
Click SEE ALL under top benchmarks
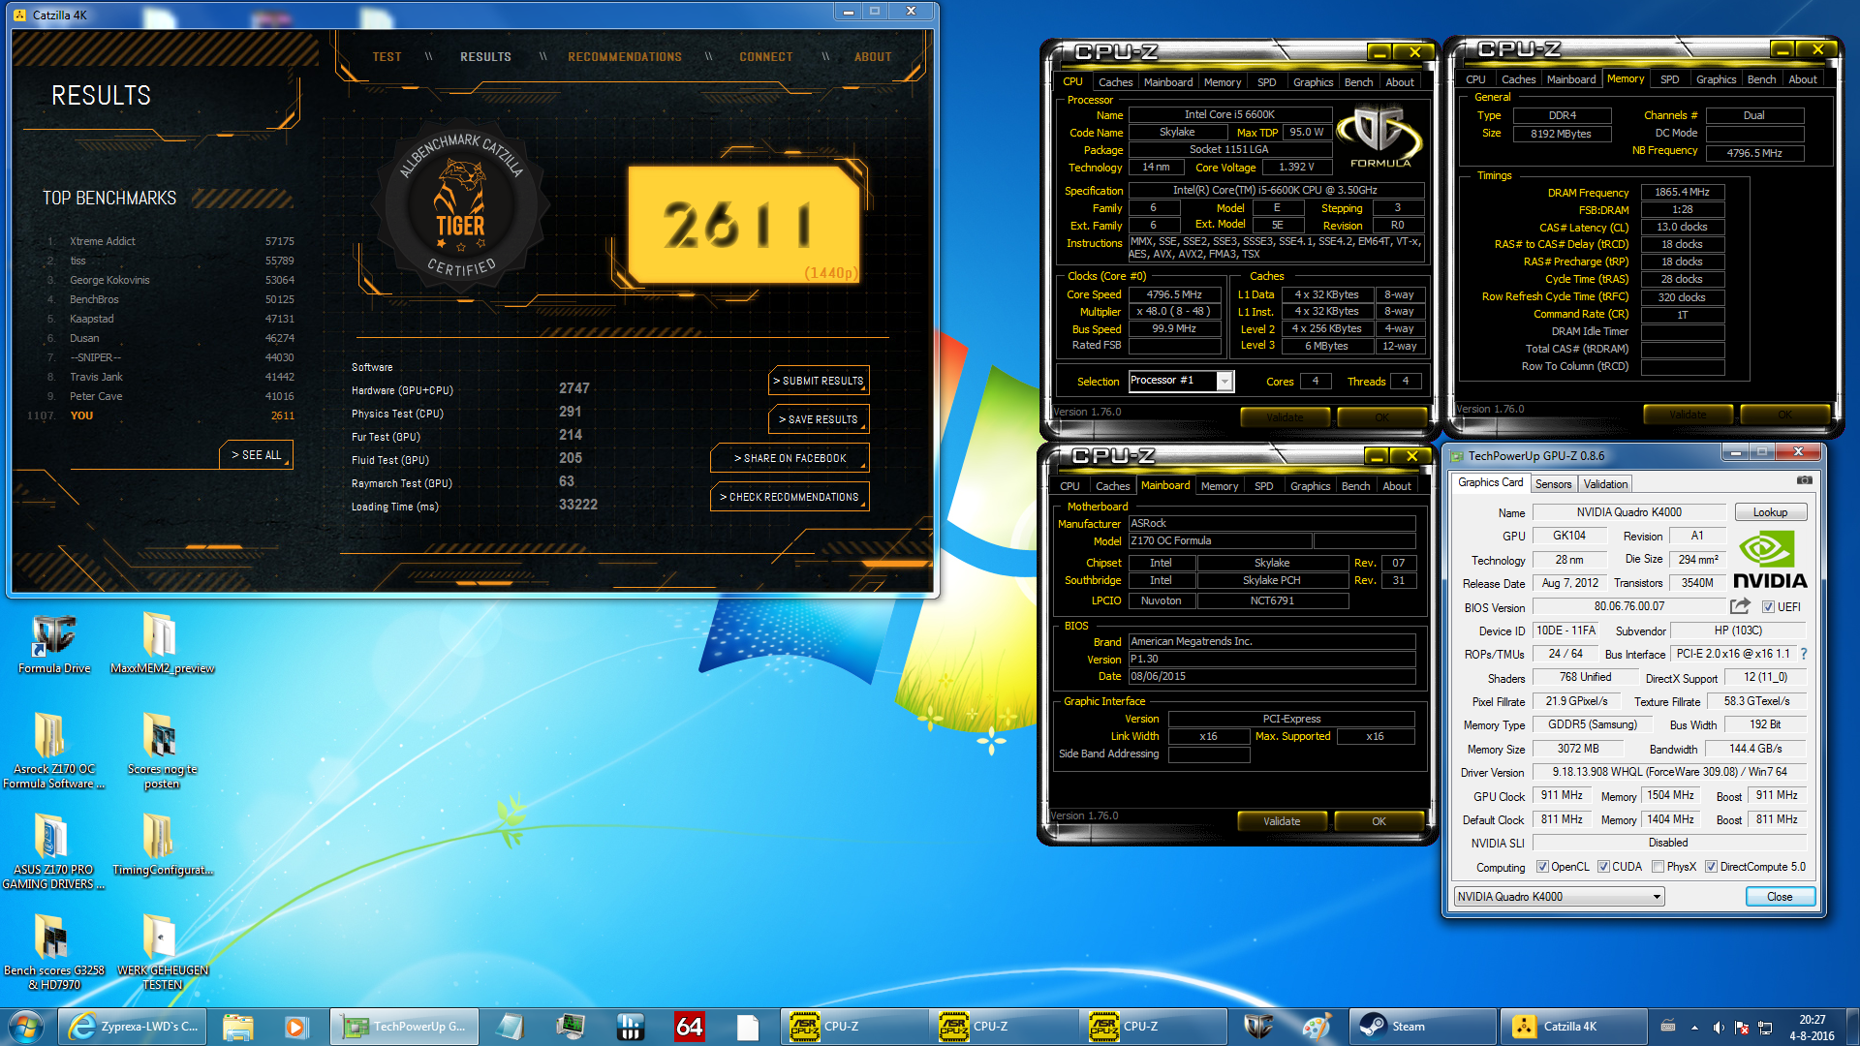point(256,454)
